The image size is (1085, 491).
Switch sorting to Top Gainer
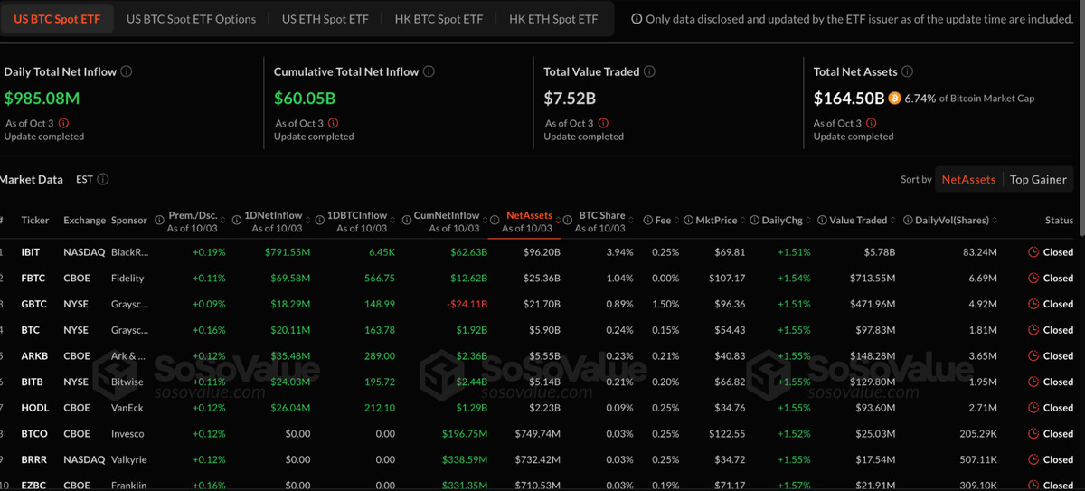point(1038,179)
